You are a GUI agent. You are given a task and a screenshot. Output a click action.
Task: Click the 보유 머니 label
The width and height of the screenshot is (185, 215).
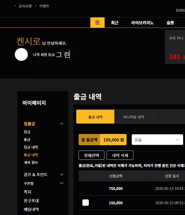(x=176, y=38)
